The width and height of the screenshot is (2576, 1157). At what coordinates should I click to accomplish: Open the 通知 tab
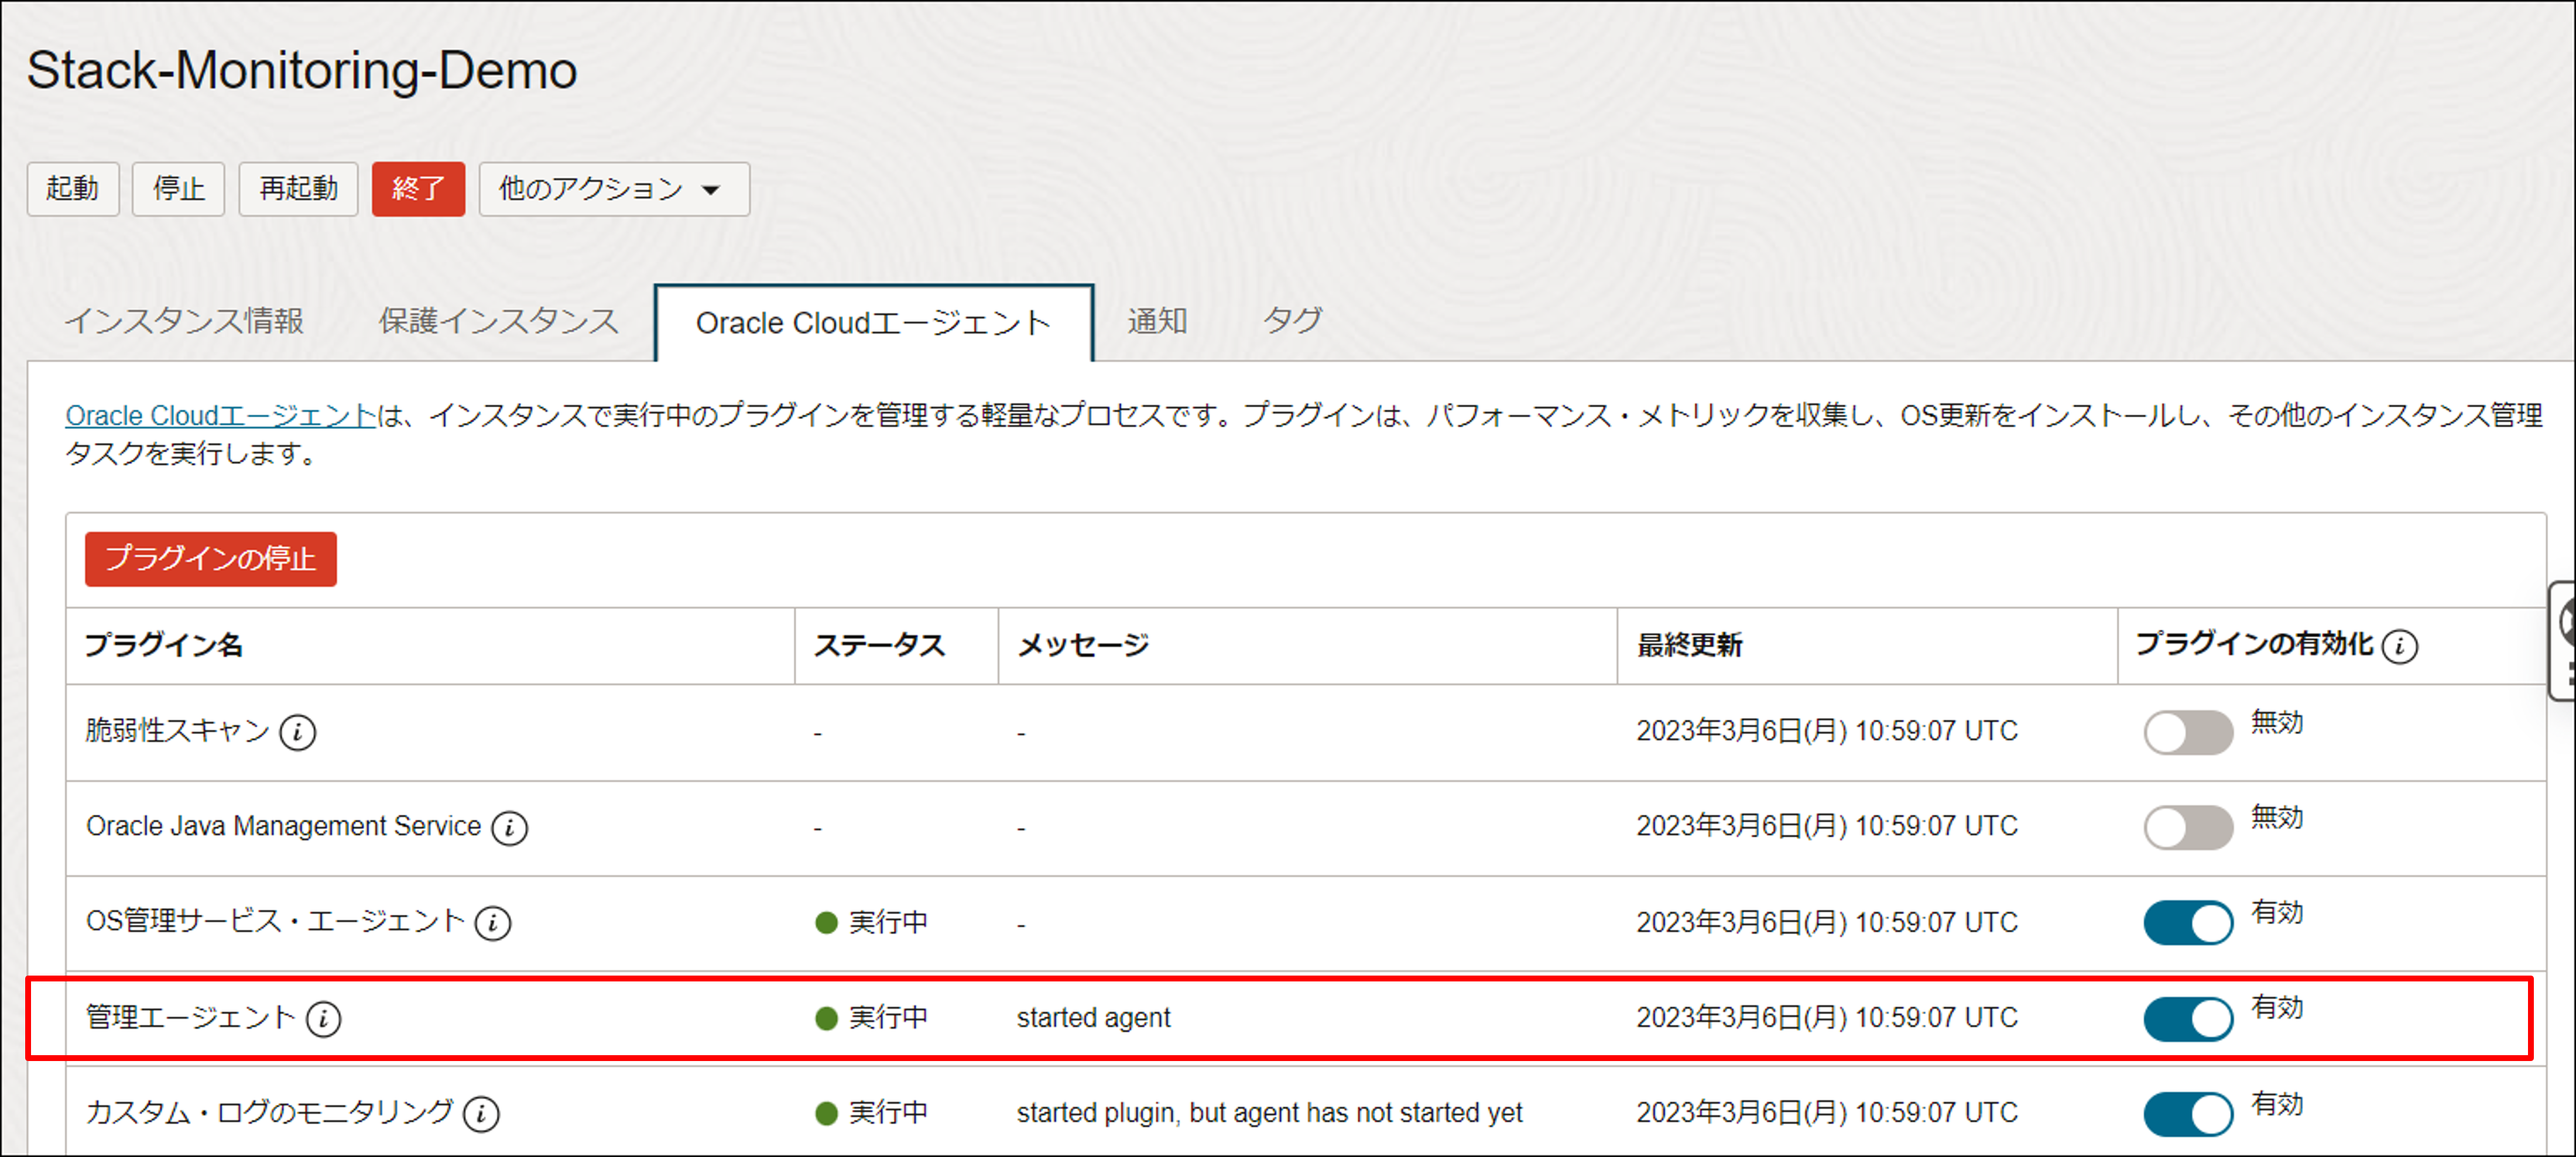coord(1157,321)
